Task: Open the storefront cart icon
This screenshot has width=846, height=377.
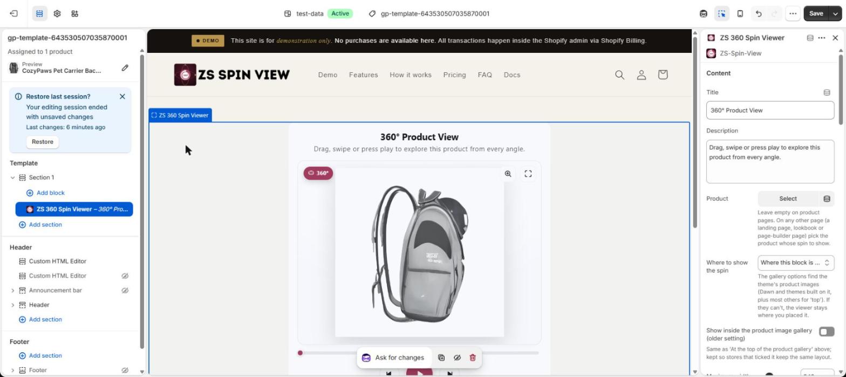Action: coord(663,75)
